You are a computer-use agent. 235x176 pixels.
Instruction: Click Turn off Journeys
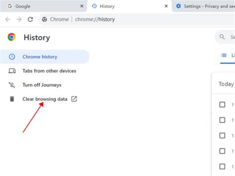click(x=42, y=85)
